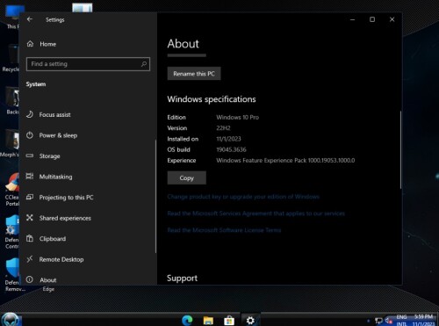This screenshot has height=326, width=439.
Task: Click the 22H2 version value
Action: [x=223, y=128]
